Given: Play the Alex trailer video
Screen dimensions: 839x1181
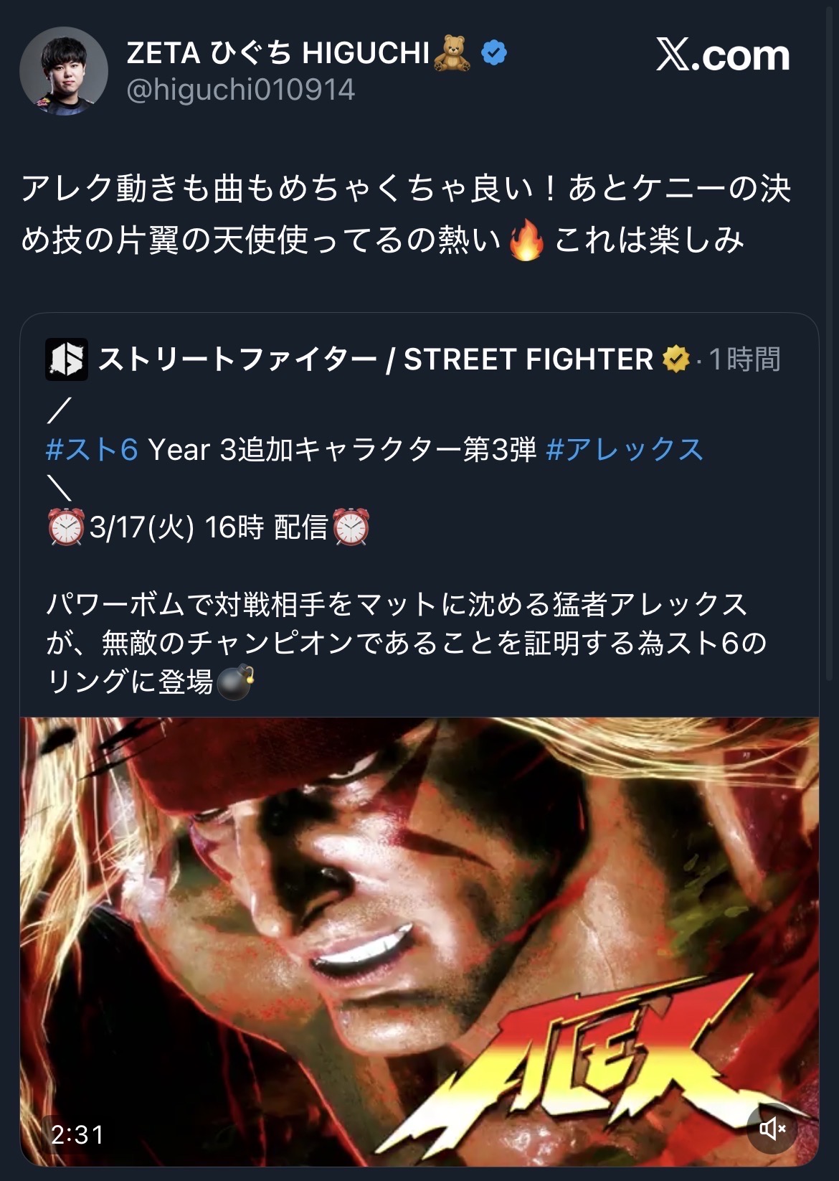Looking at the screenshot, I should tap(419, 941).
